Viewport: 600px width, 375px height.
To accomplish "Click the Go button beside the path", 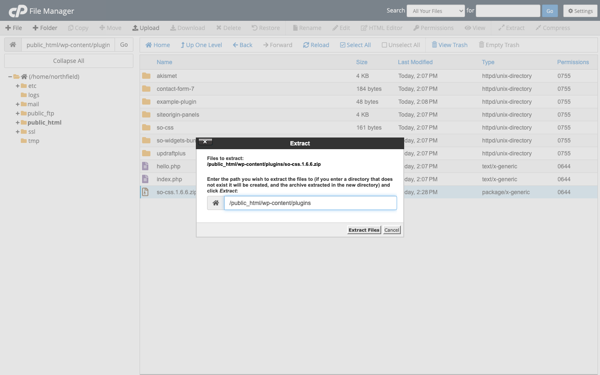I will pyautogui.click(x=124, y=45).
